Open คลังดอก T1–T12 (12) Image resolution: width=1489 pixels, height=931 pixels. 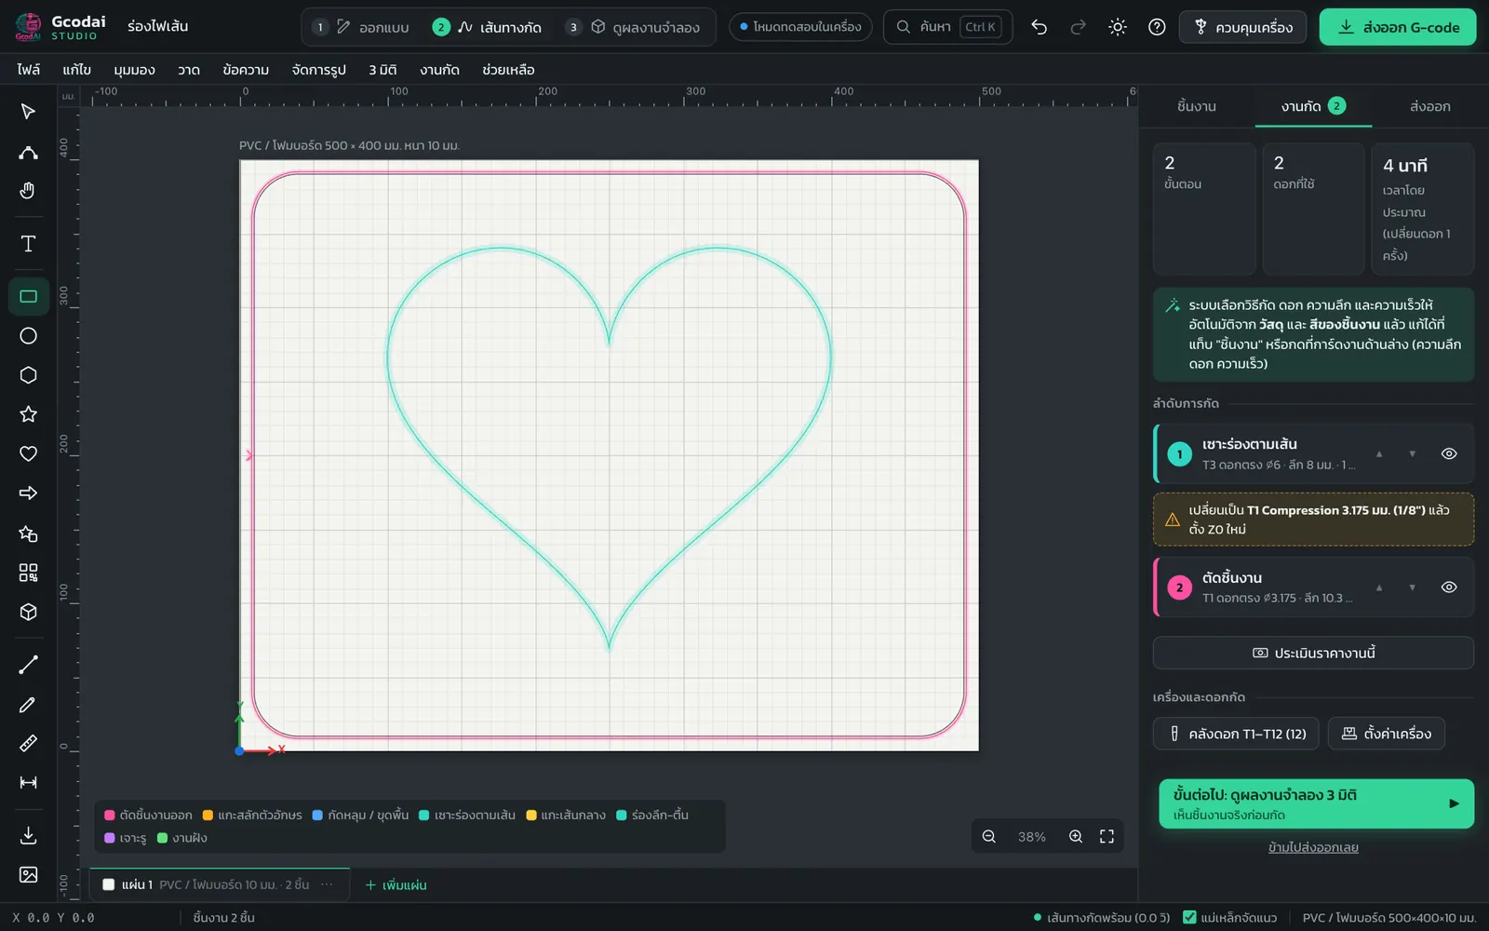point(1237,734)
